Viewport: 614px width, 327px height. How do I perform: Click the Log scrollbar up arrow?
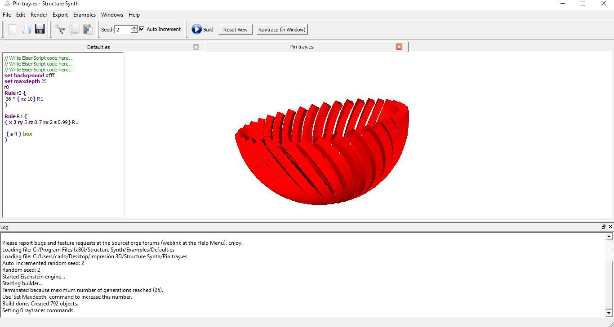coord(610,236)
